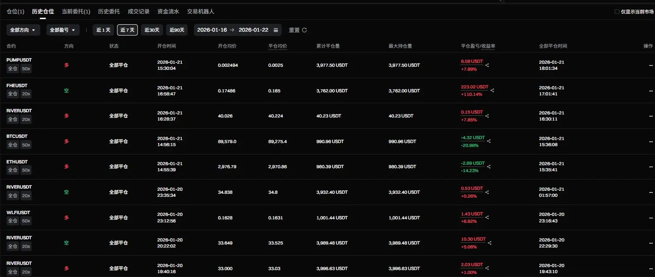This screenshot has height=277, width=655.
Task: Click the WLFIUSDT contract name
Action: point(18,212)
